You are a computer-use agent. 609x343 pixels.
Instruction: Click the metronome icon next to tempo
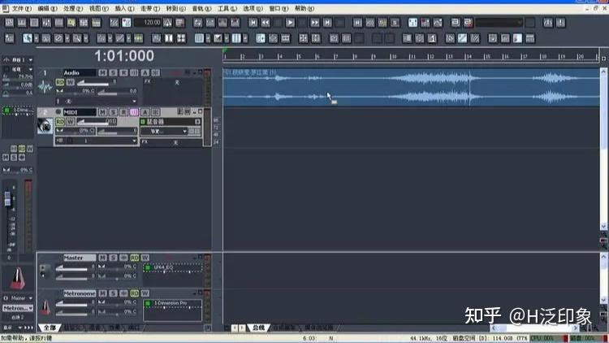(x=167, y=23)
